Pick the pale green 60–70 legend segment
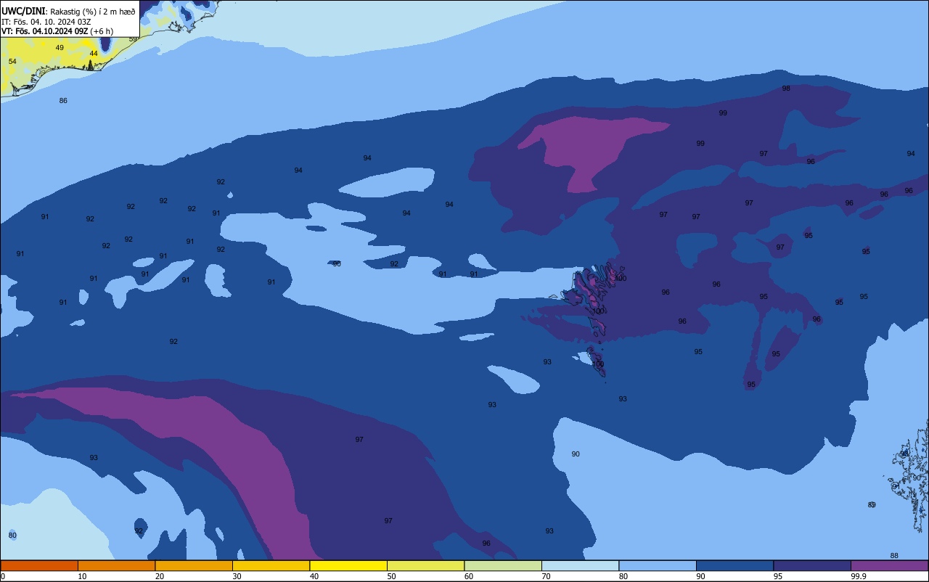This screenshot has width=929, height=582. click(503, 565)
